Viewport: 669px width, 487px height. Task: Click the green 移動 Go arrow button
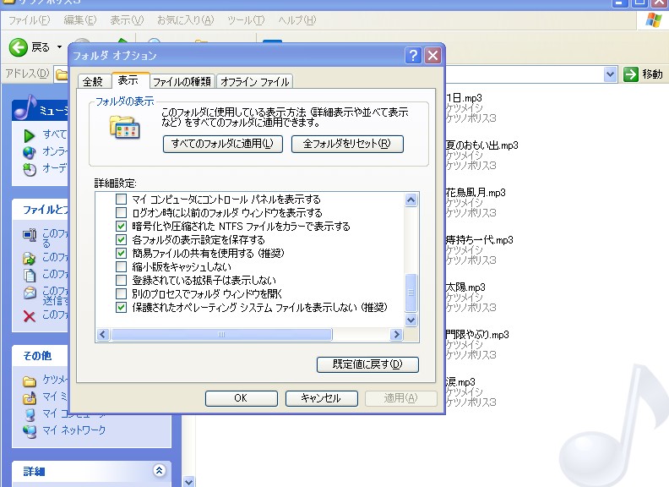click(630, 74)
